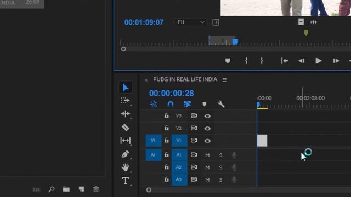351x197 pixels.
Task: Select the Pen tool
Action: (x=126, y=154)
